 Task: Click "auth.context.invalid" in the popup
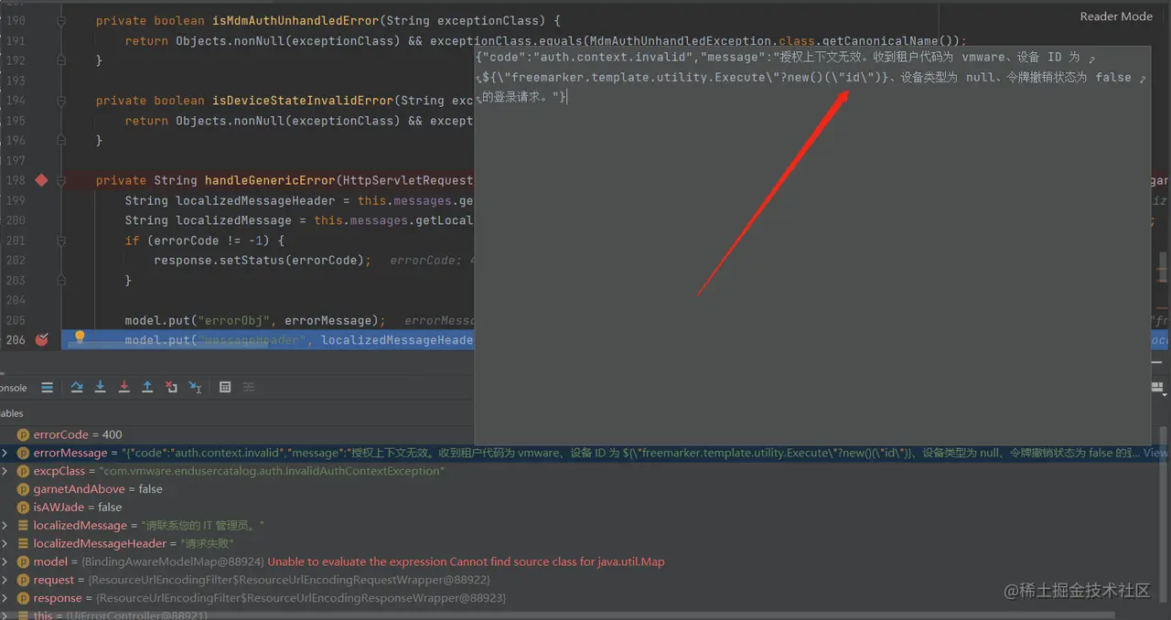[612, 57]
